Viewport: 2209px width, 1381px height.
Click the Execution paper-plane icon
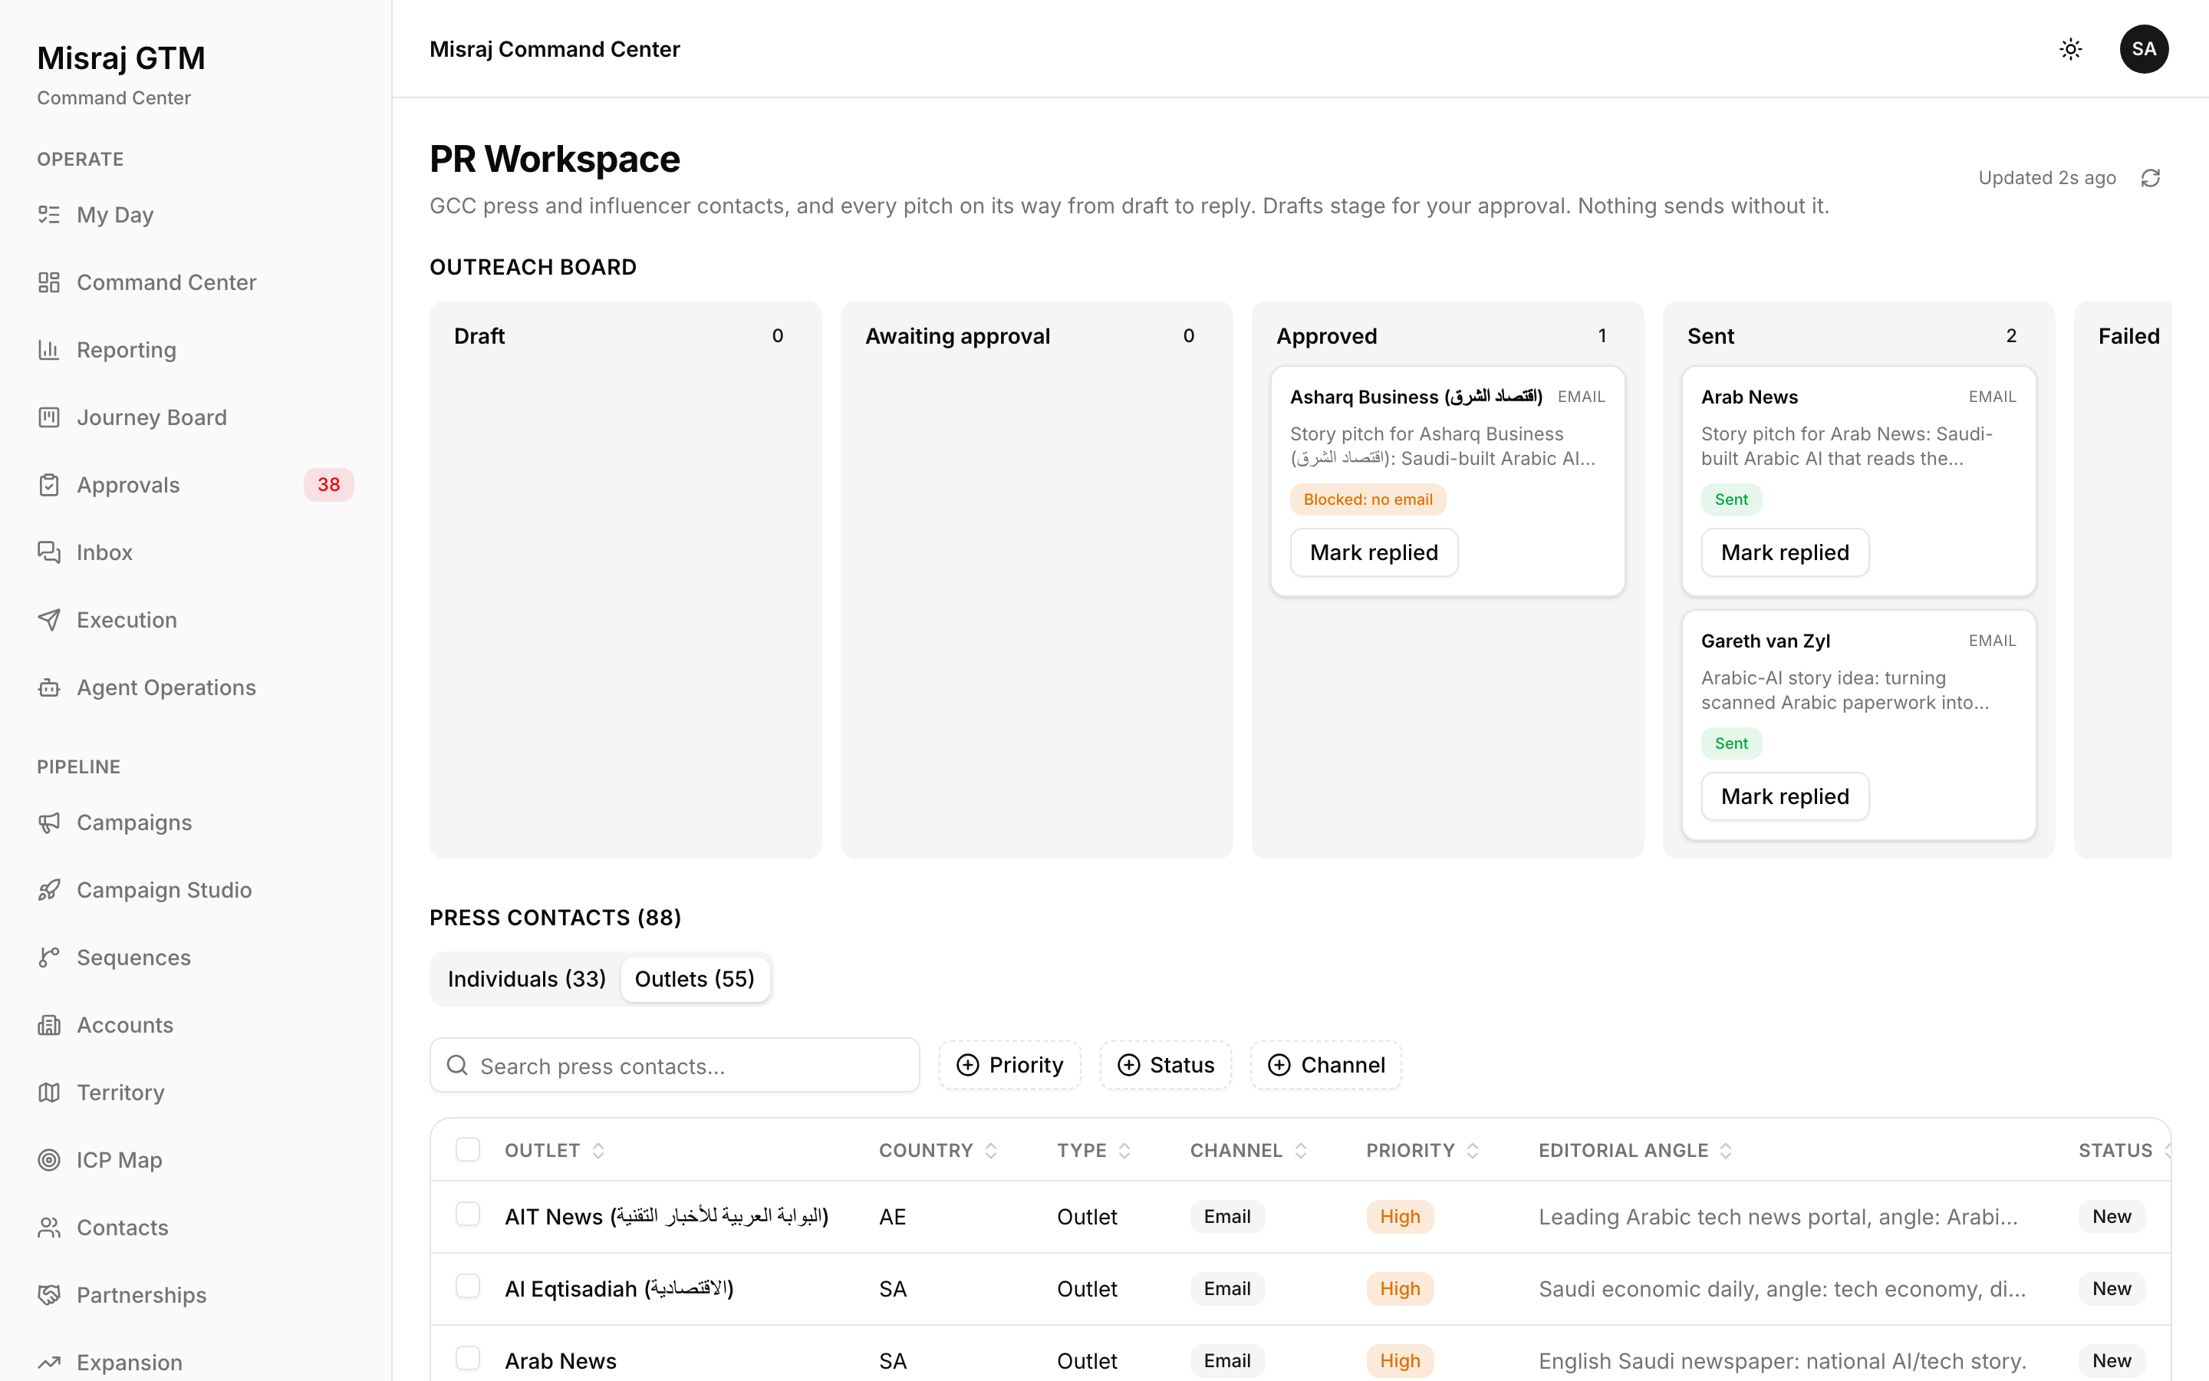point(49,620)
